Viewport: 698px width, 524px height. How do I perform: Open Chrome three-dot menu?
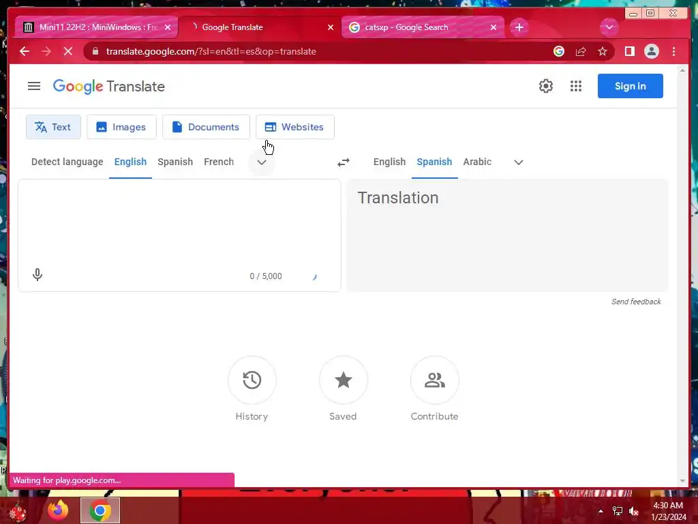tap(673, 51)
